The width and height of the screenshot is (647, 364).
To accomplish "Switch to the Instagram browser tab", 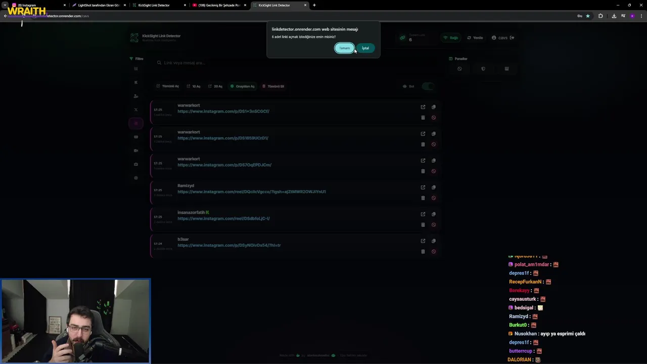I will (38, 5).
